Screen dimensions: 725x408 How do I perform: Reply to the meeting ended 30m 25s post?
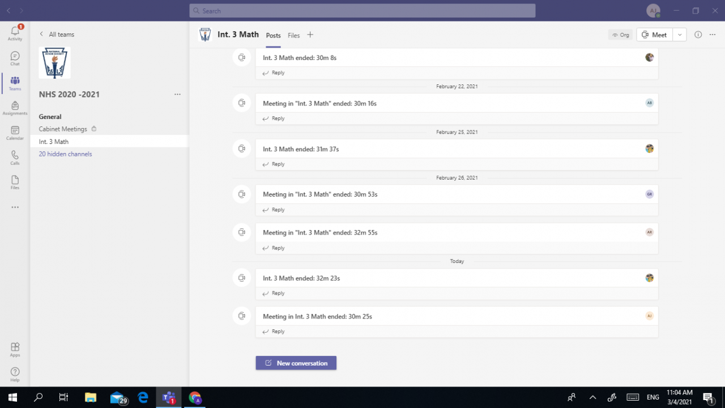click(274, 331)
